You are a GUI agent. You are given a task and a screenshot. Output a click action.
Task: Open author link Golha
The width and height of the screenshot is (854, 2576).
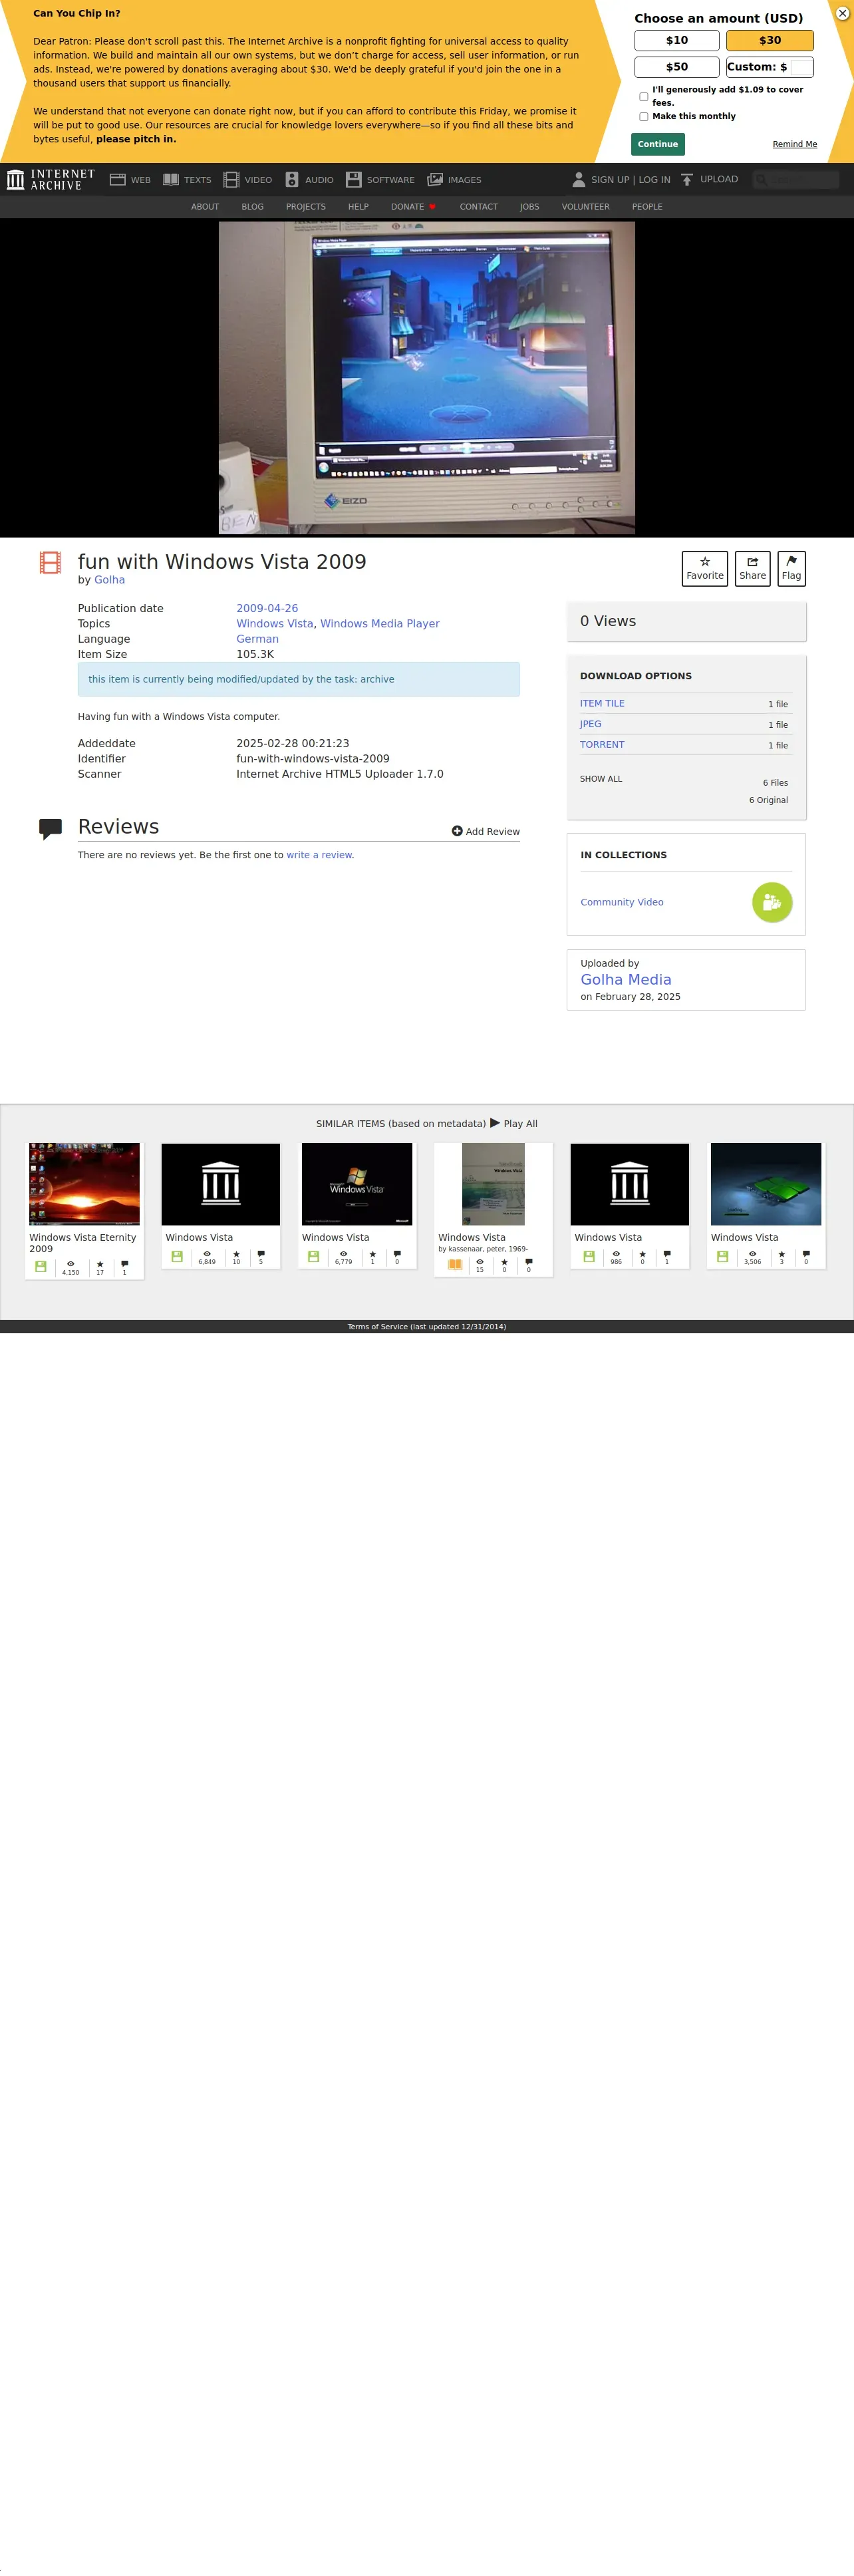pyautogui.click(x=109, y=580)
